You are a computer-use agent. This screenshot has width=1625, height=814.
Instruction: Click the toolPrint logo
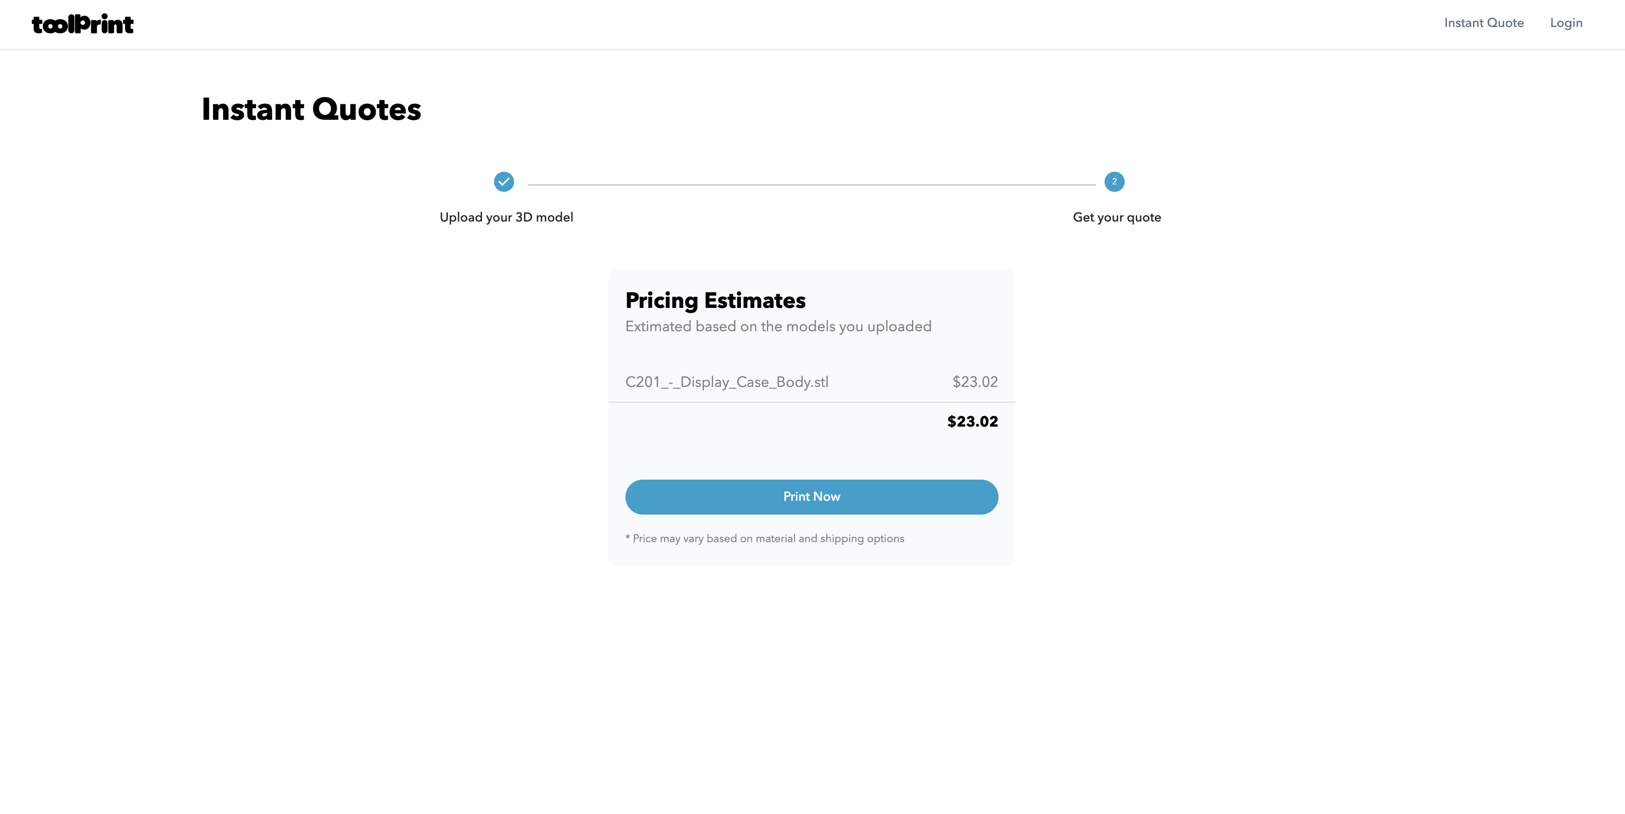83,24
